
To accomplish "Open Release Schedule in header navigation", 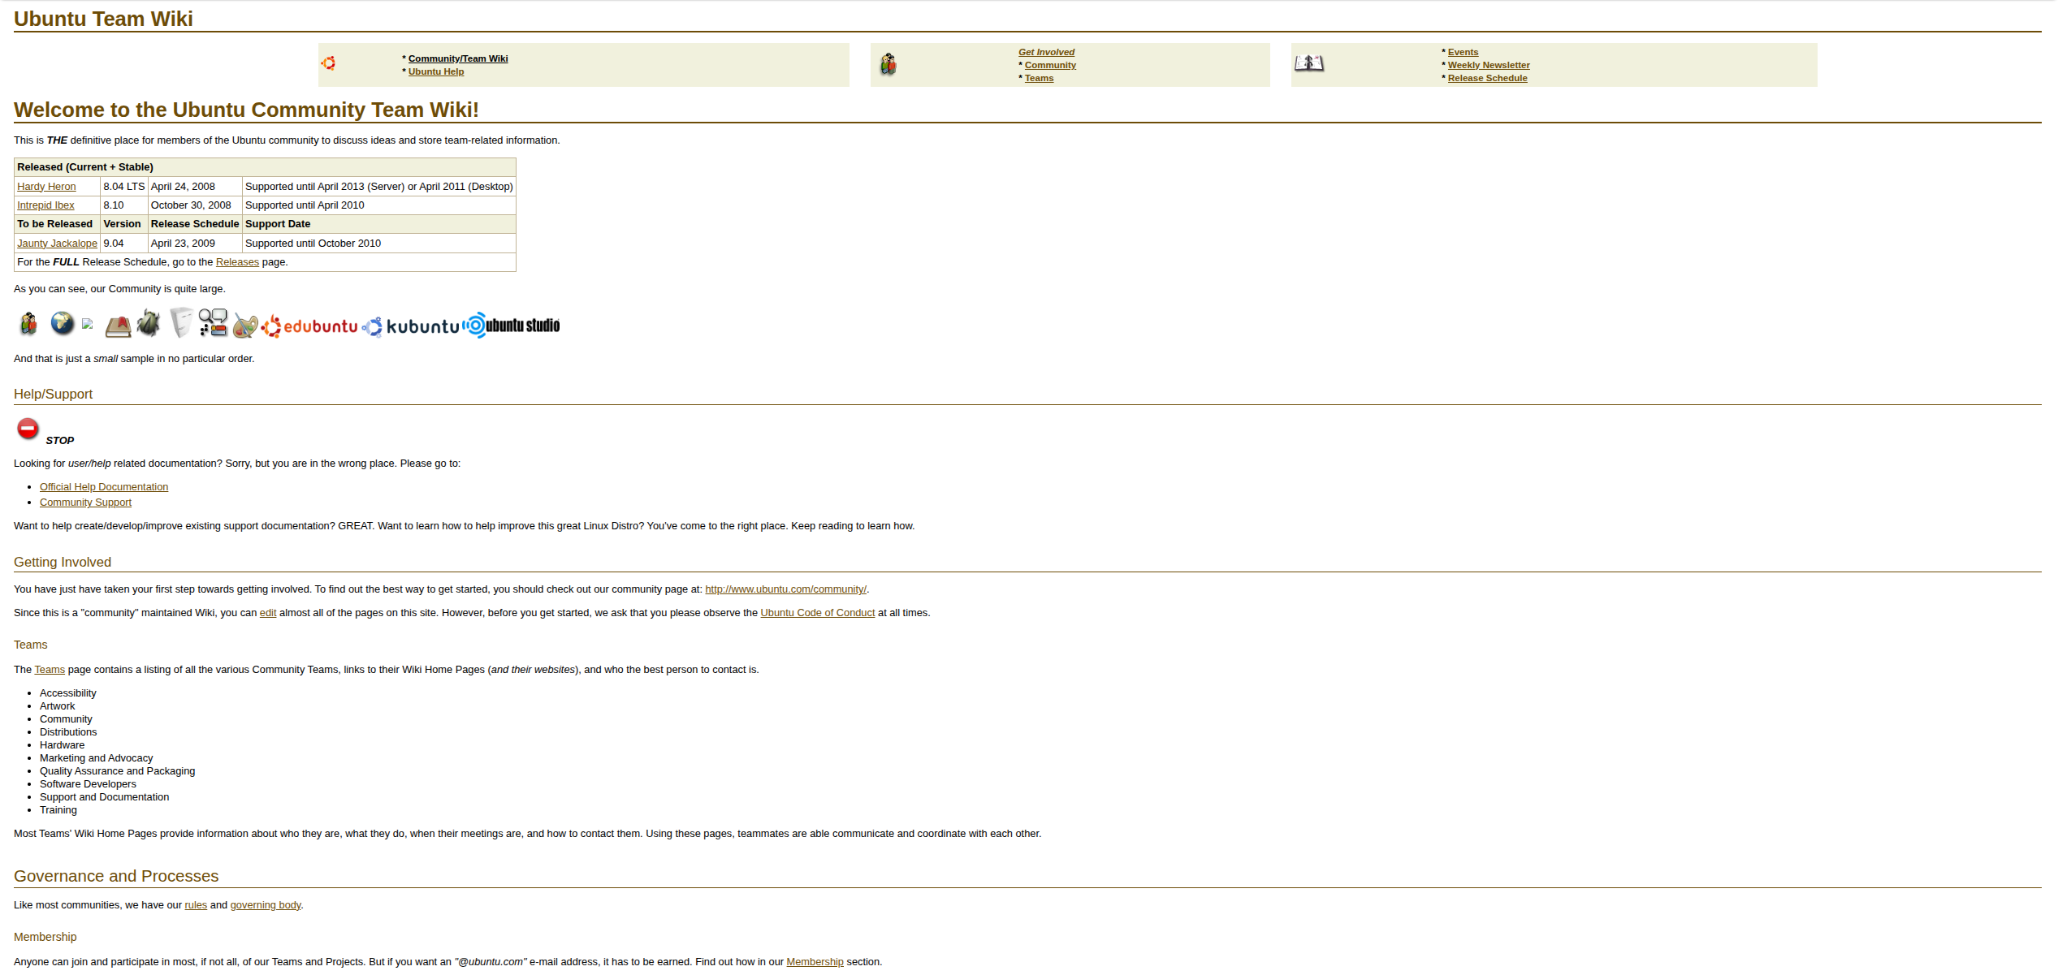I will coord(1486,78).
